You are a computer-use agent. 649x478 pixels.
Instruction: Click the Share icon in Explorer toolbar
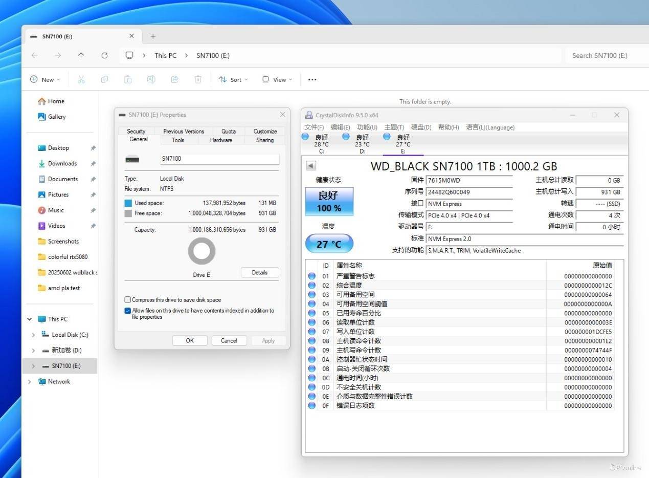[x=174, y=79]
